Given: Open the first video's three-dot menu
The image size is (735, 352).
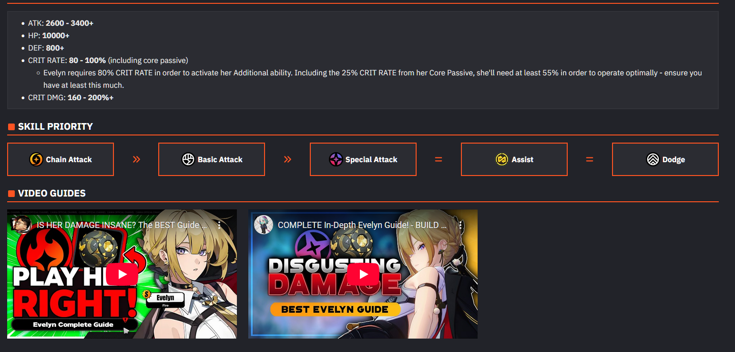Looking at the screenshot, I should [x=219, y=225].
